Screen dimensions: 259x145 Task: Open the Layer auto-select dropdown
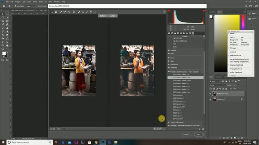point(30,6)
